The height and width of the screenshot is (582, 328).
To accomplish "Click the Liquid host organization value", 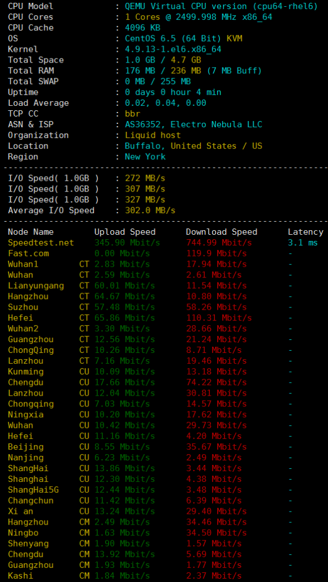I will pyautogui.click(x=153, y=135).
